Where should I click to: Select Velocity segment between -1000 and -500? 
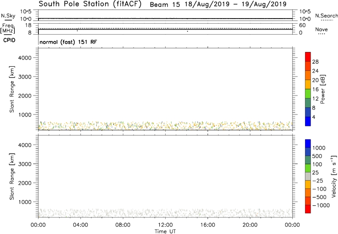(x=308, y=201)
